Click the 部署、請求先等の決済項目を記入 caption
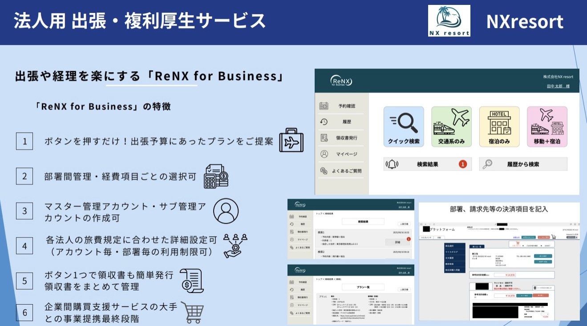Screen dimensions: 587x326 click(498, 209)
